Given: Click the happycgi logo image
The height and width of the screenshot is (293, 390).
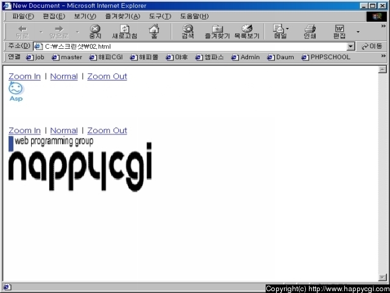Looking at the screenshot, I should (x=80, y=164).
